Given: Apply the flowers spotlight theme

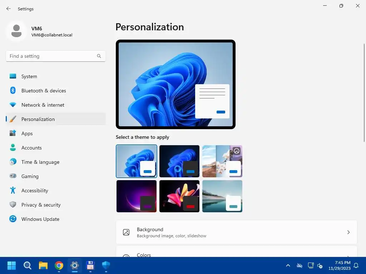Looking at the screenshot, I should coord(222,161).
